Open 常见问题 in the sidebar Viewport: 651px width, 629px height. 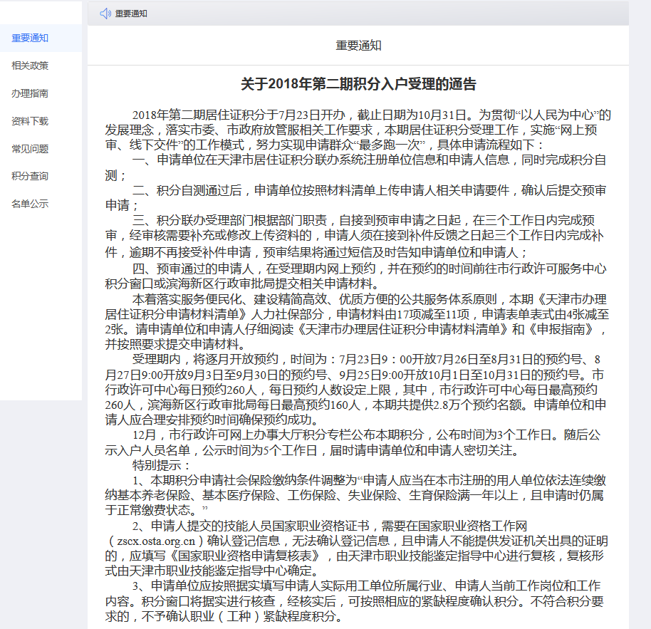[30, 149]
